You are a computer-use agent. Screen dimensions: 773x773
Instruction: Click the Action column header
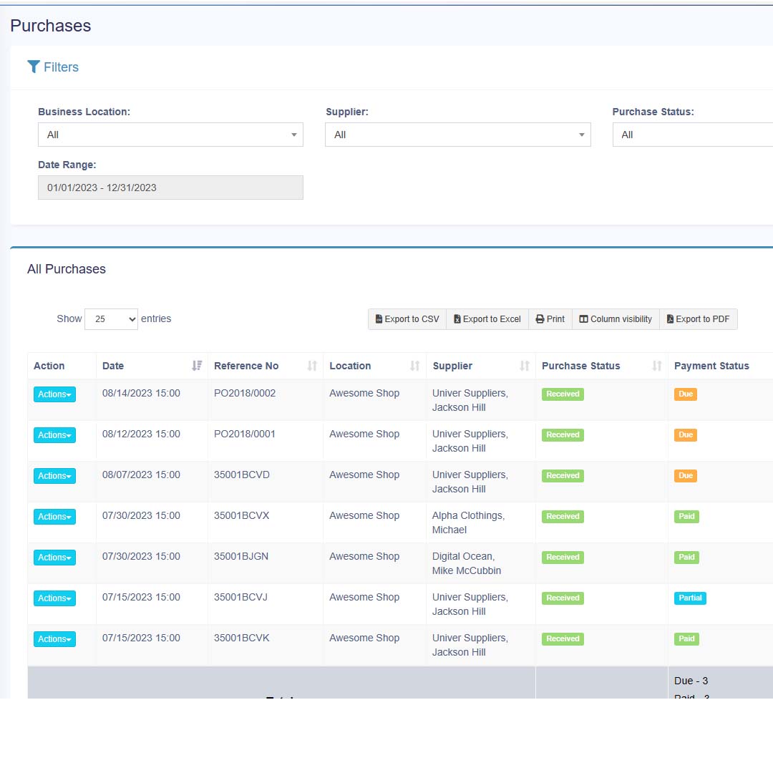tap(49, 366)
